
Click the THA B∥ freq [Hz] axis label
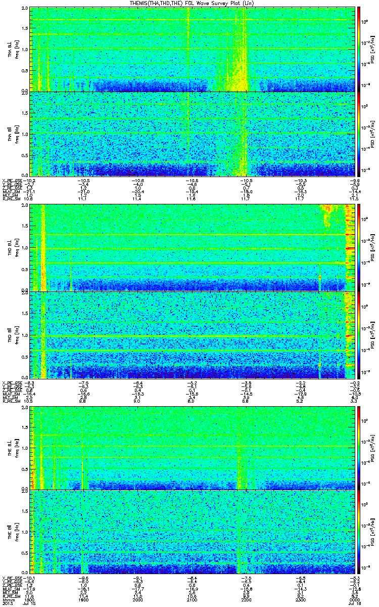tap(16, 134)
